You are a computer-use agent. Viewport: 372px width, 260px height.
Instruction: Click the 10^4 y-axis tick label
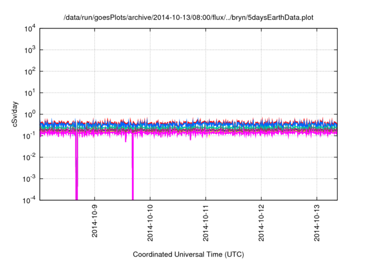coord(30,28)
